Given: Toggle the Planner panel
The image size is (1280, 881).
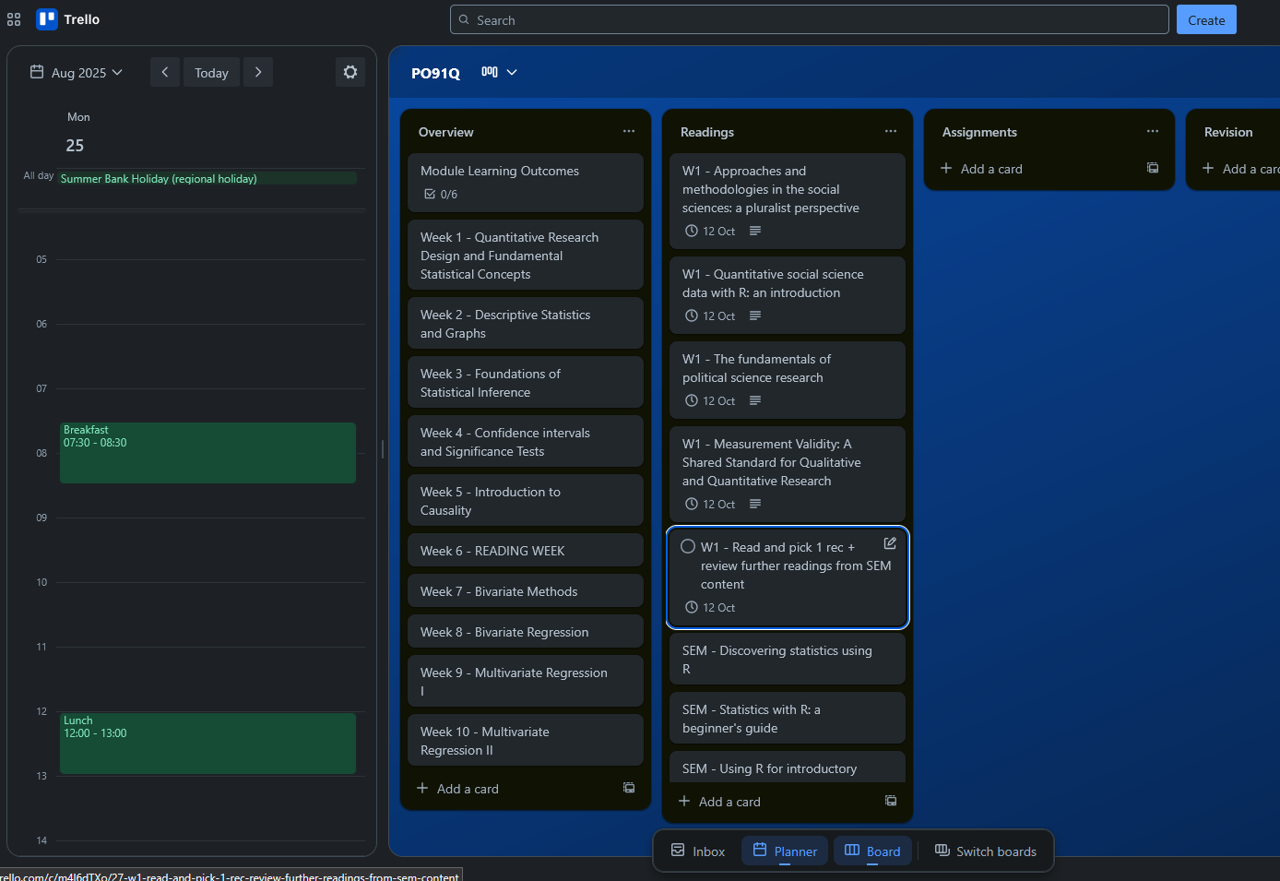Looking at the screenshot, I should coord(785,851).
